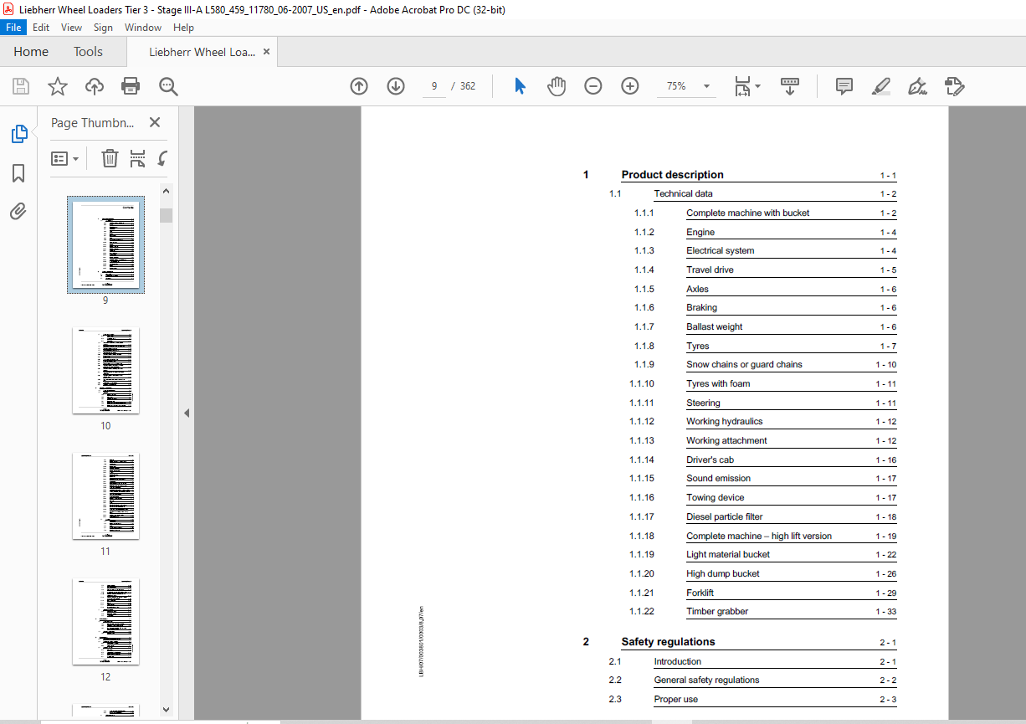Click the insert pages icon in thumbnails panel
Viewport: 1026px width, 724px height.
[x=138, y=158]
